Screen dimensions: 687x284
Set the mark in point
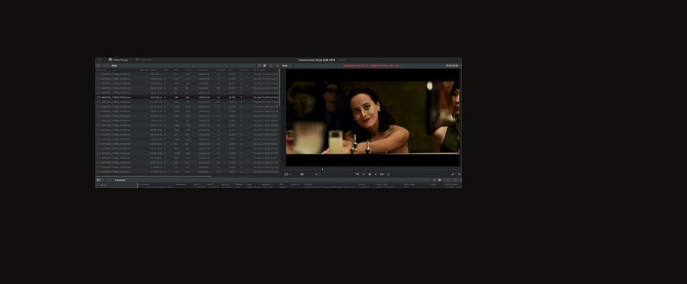pyautogui.click(x=453, y=174)
